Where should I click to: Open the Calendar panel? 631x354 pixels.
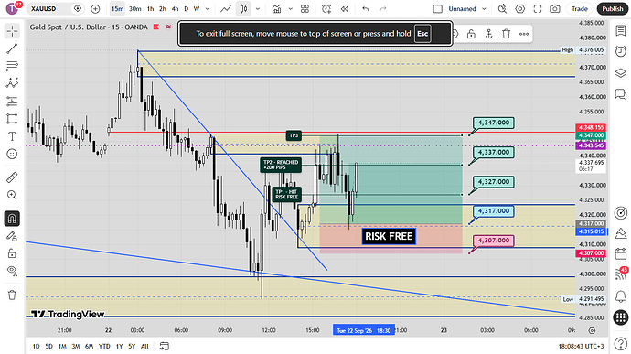pos(621,253)
